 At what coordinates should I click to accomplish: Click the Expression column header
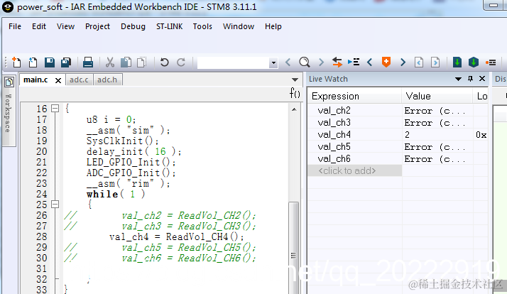click(x=354, y=96)
